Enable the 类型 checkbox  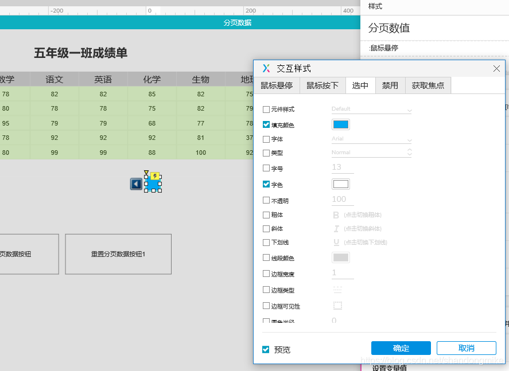tap(266, 153)
